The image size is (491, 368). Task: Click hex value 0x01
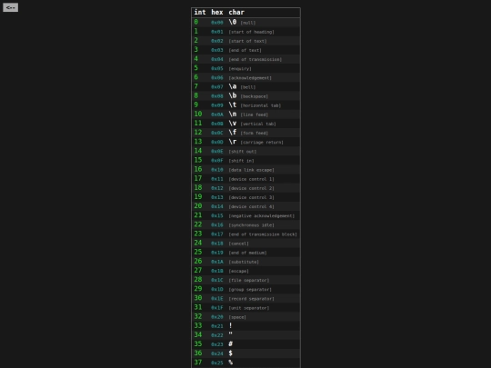click(217, 32)
